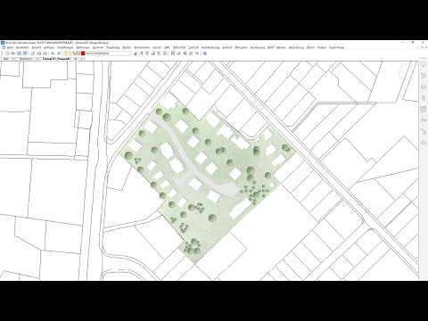Click the view compass widget
428x321 pixels.
tap(406, 71)
